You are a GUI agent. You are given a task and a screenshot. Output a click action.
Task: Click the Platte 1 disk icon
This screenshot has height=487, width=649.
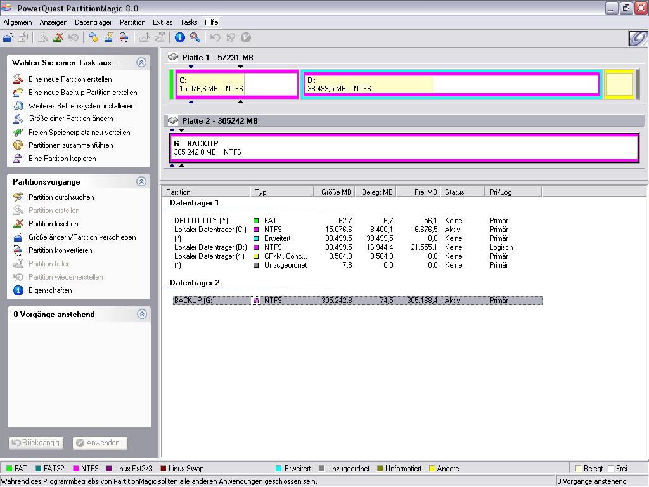point(173,57)
